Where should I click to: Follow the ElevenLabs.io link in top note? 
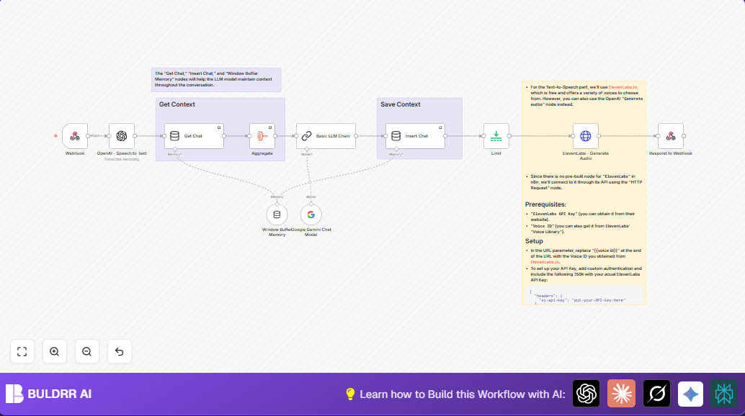[x=623, y=87]
